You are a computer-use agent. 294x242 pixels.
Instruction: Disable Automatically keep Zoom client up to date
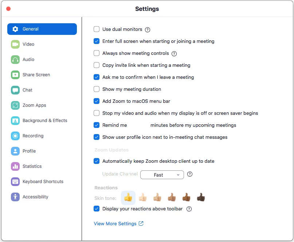[97, 161]
